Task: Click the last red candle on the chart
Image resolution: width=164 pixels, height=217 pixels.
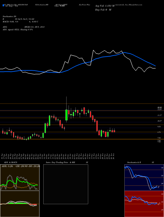Action: [114, 131]
